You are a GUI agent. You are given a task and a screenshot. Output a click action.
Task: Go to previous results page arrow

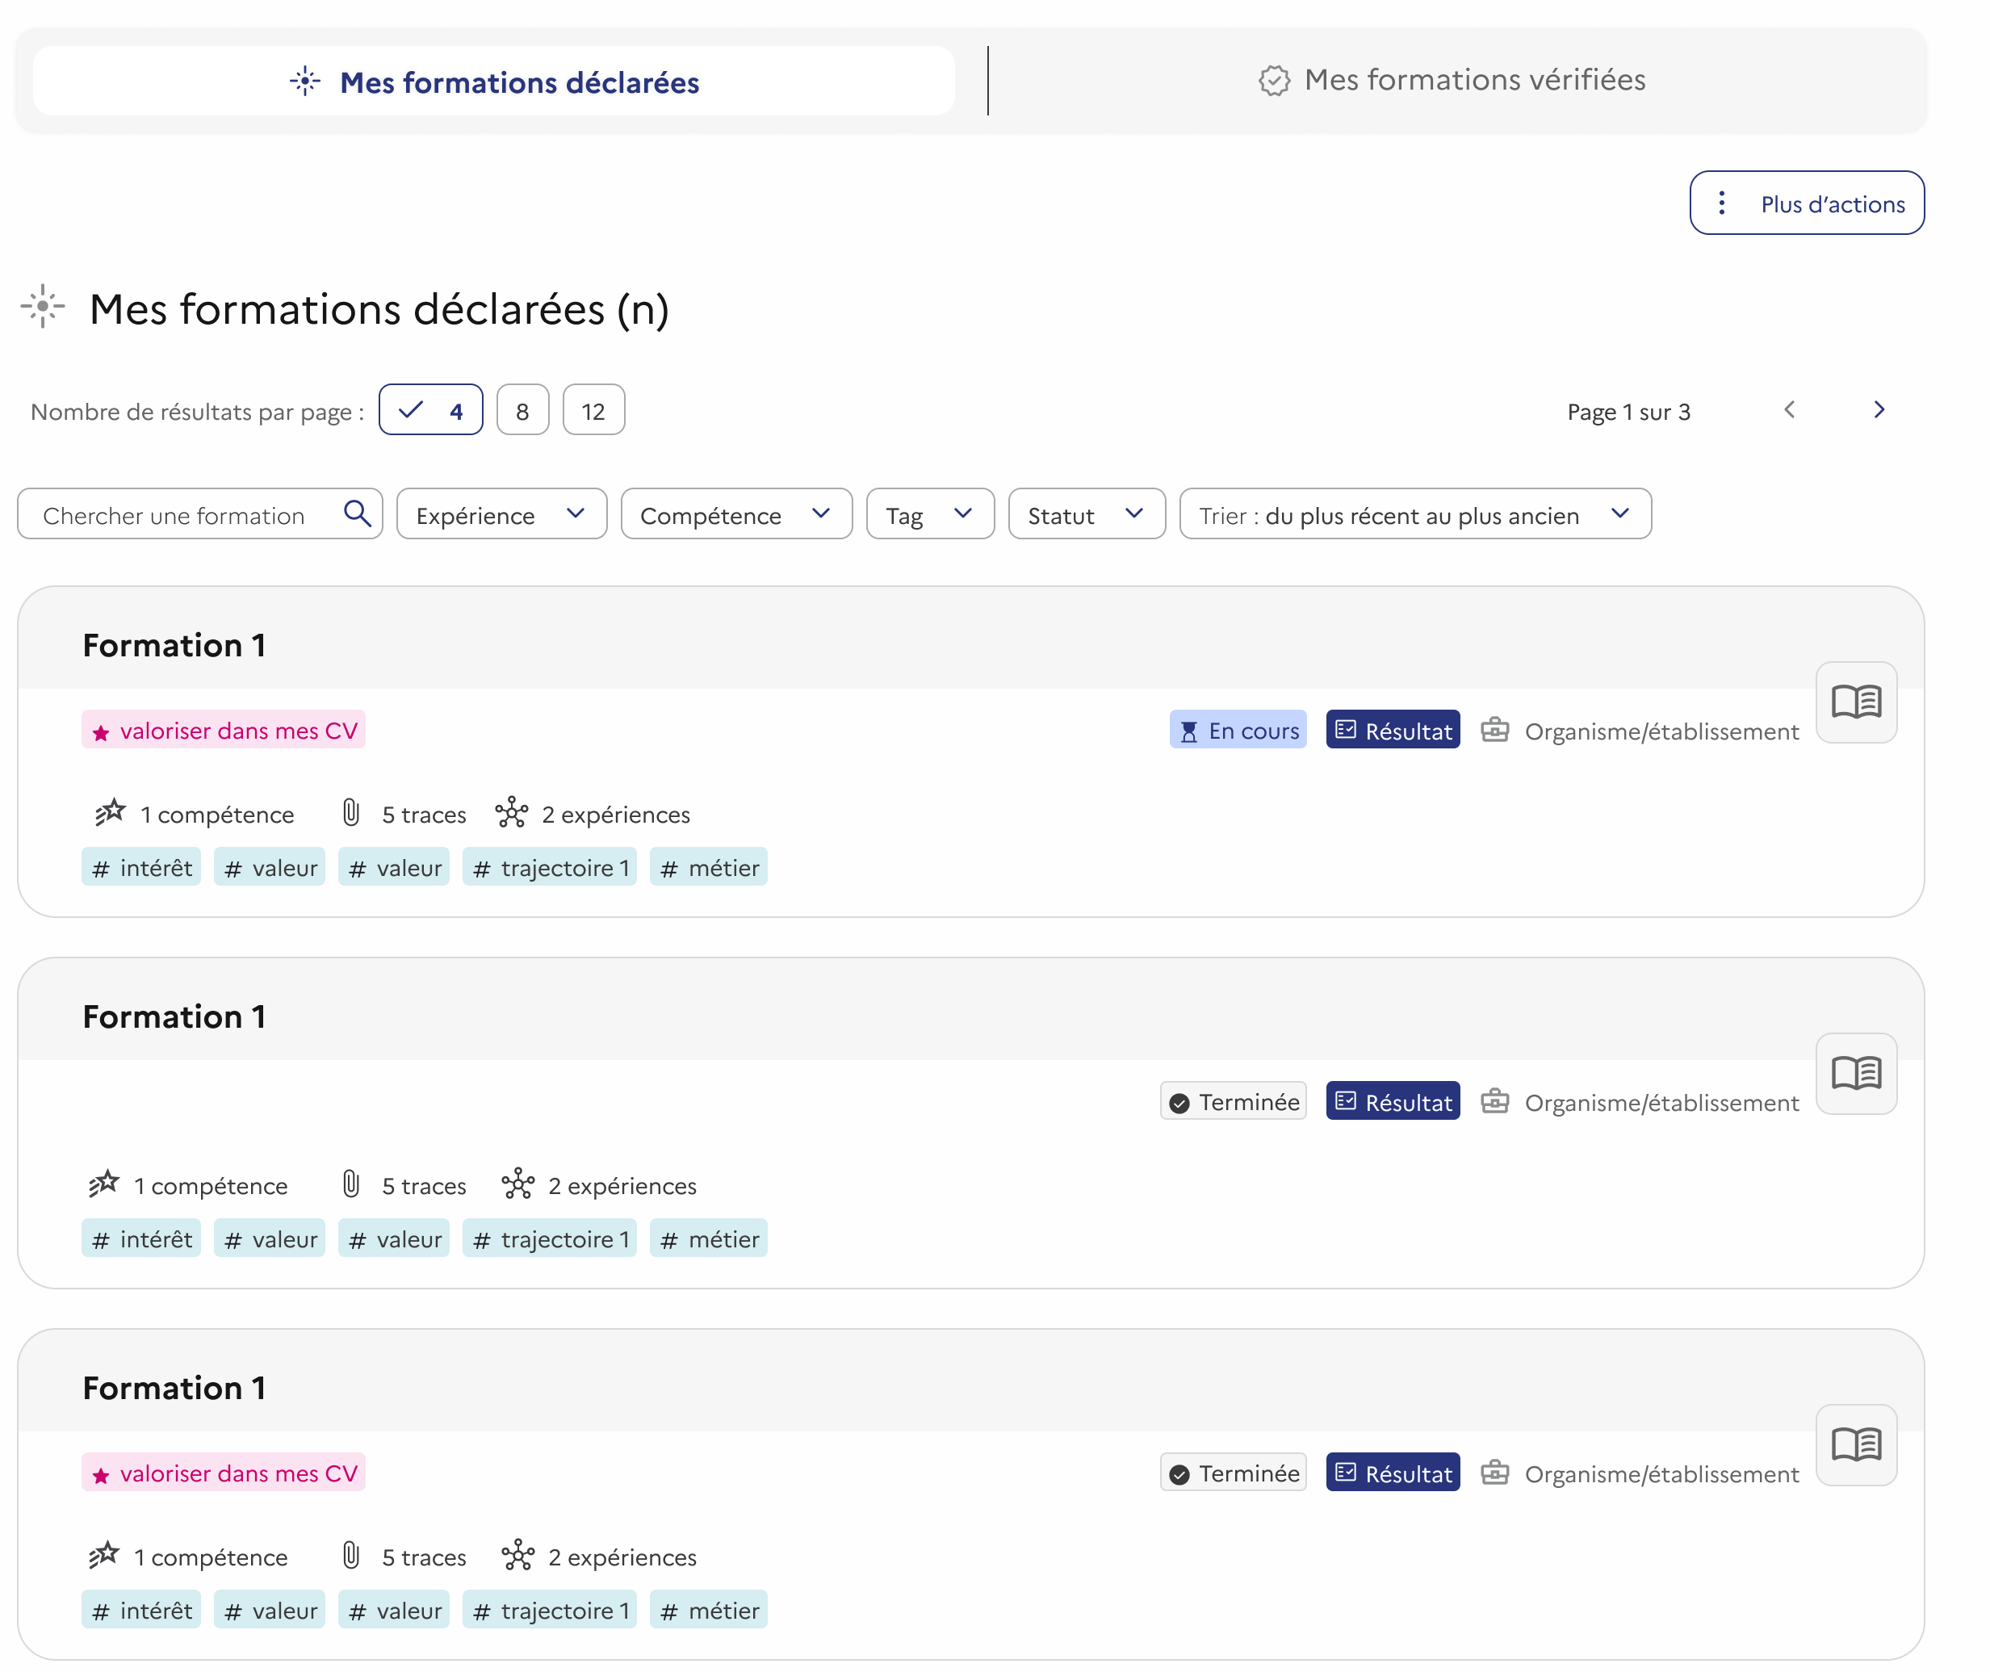point(1789,409)
